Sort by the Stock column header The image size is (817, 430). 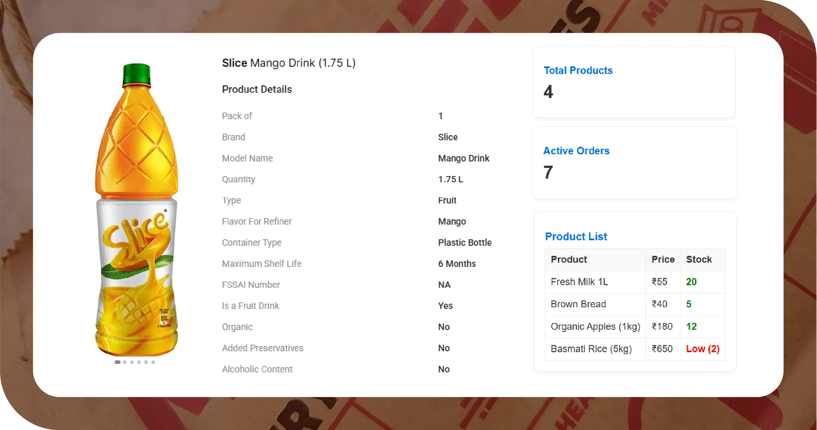[699, 259]
